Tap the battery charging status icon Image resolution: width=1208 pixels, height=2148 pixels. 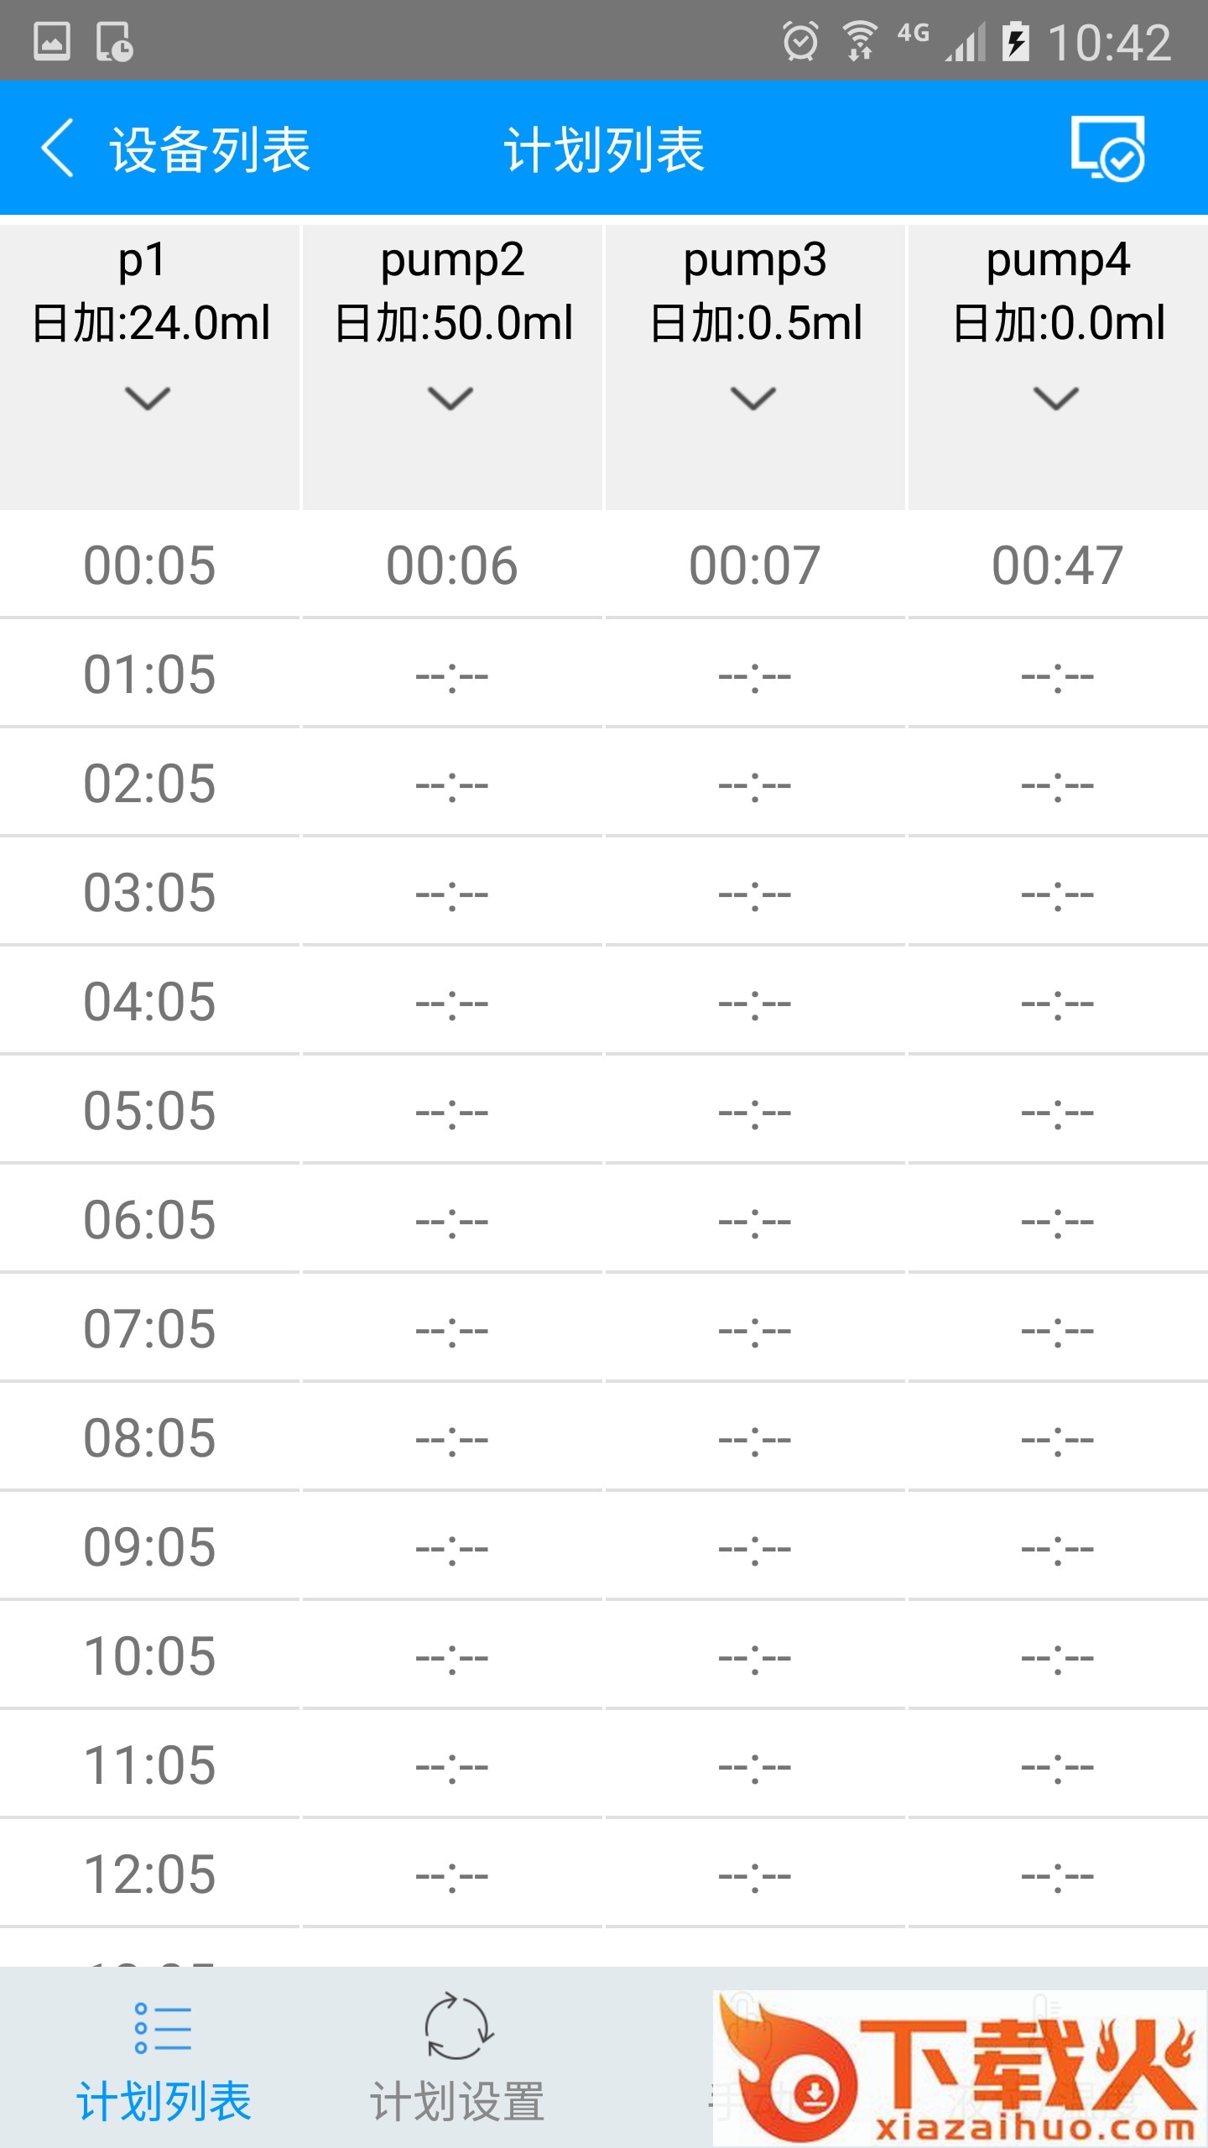tap(1015, 41)
